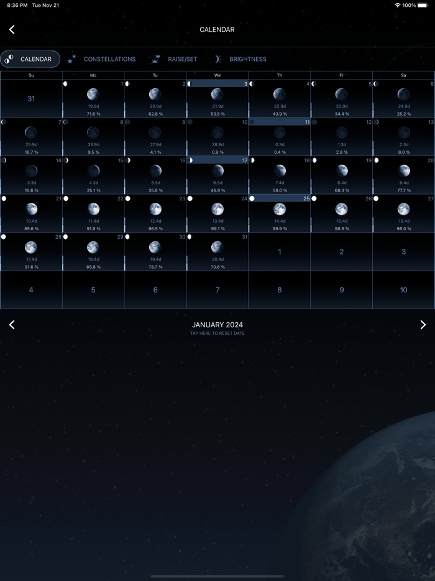Screen dimensions: 435x581
Task: Select January 15 moon at 25.1 %
Action: (93, 175)
